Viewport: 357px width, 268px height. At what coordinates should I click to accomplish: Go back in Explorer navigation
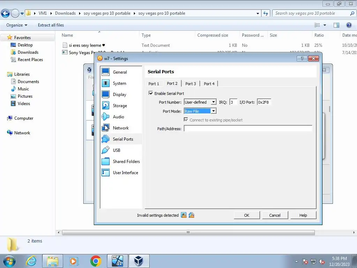pyautogui.click(x=6, y=14)
